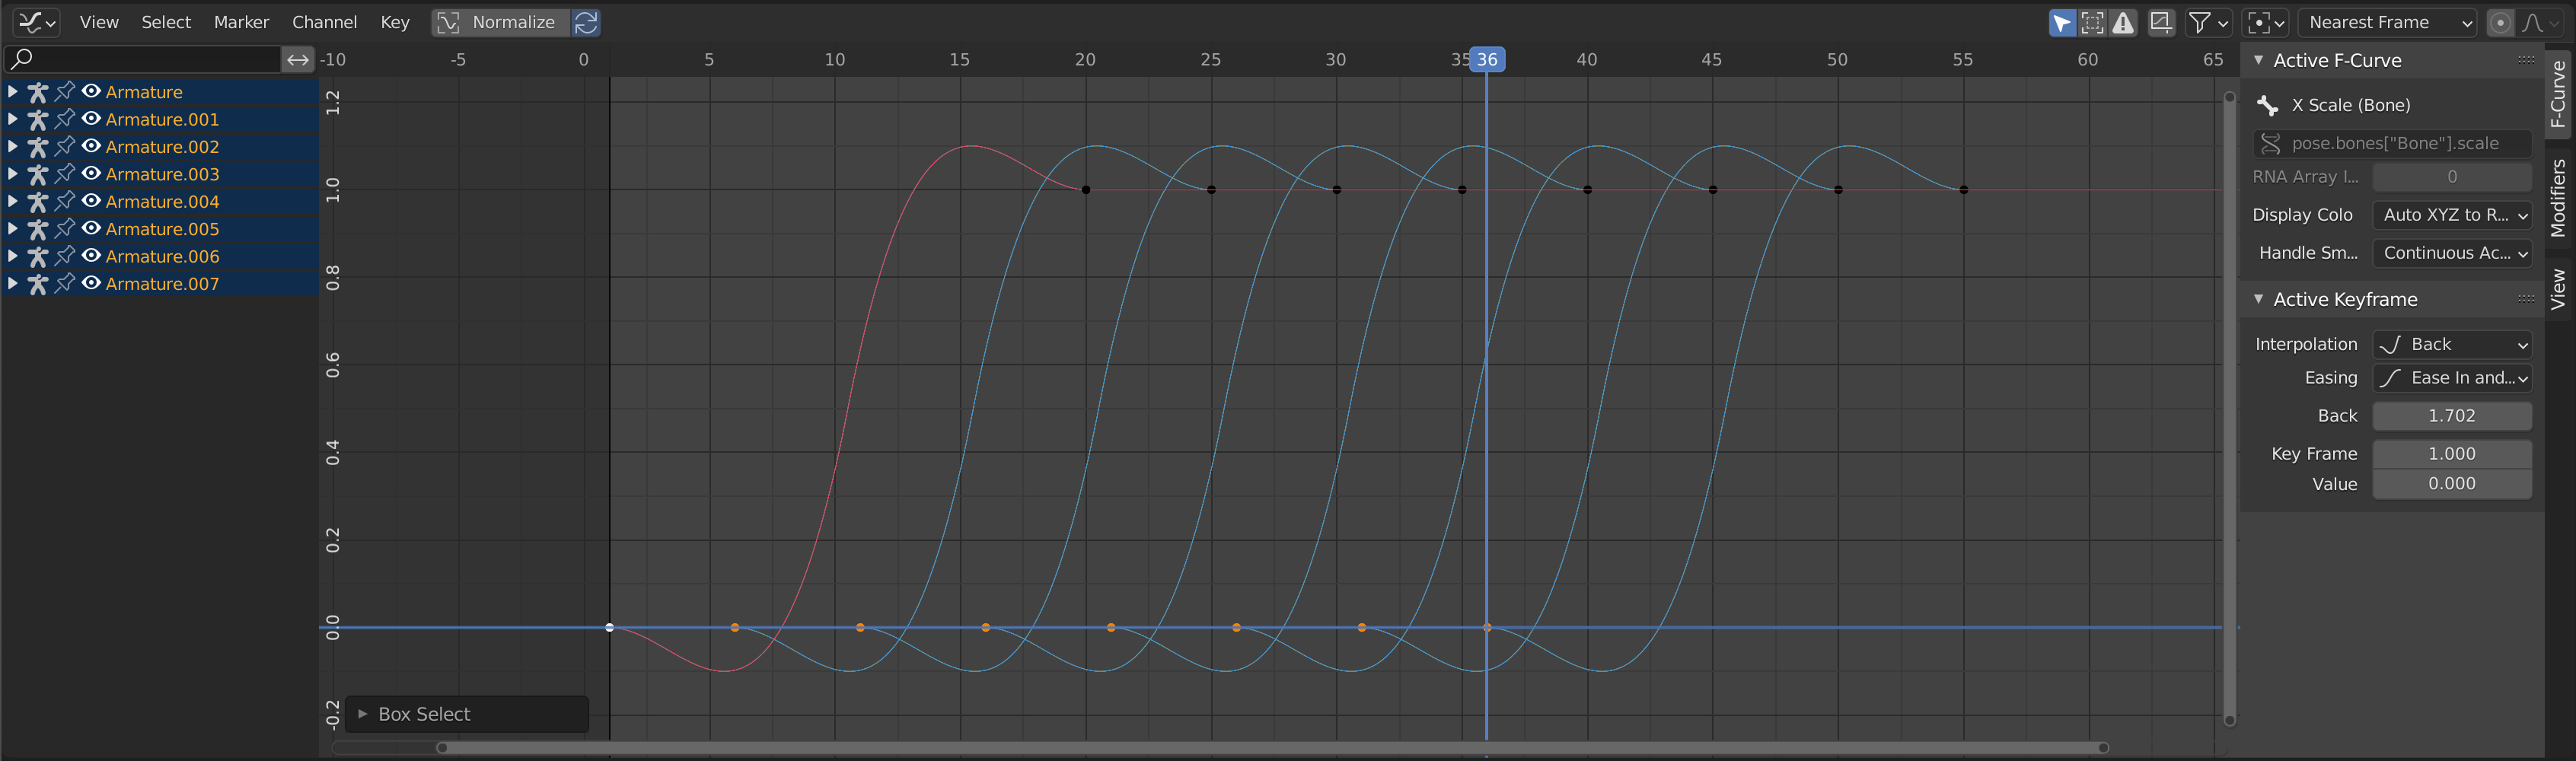Viewport: 2576px width, 761px height.
Task: Expand the Armature channel tree
Action: point(12,91)
